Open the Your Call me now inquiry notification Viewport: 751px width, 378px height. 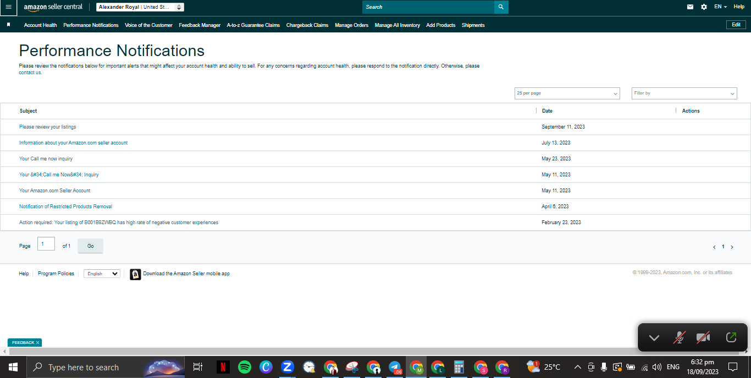(x=46, y=159)
